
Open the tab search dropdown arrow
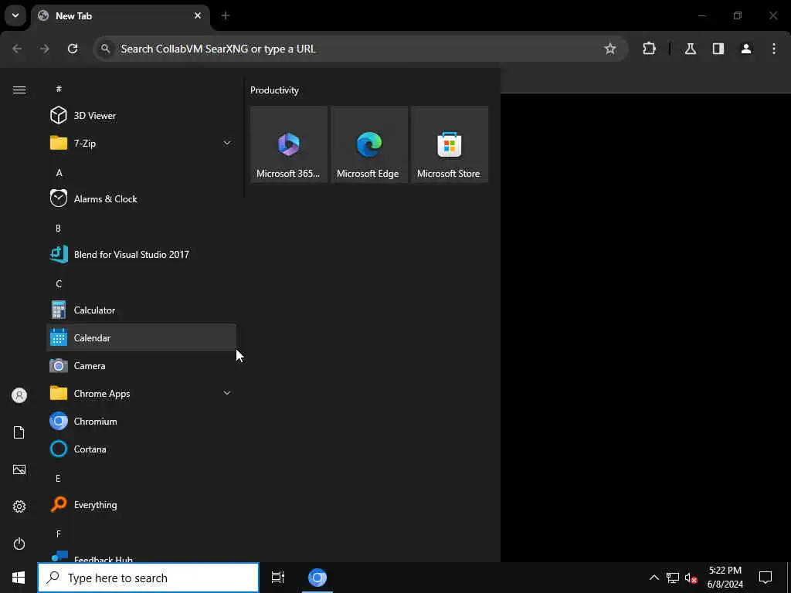click(15, 15)
